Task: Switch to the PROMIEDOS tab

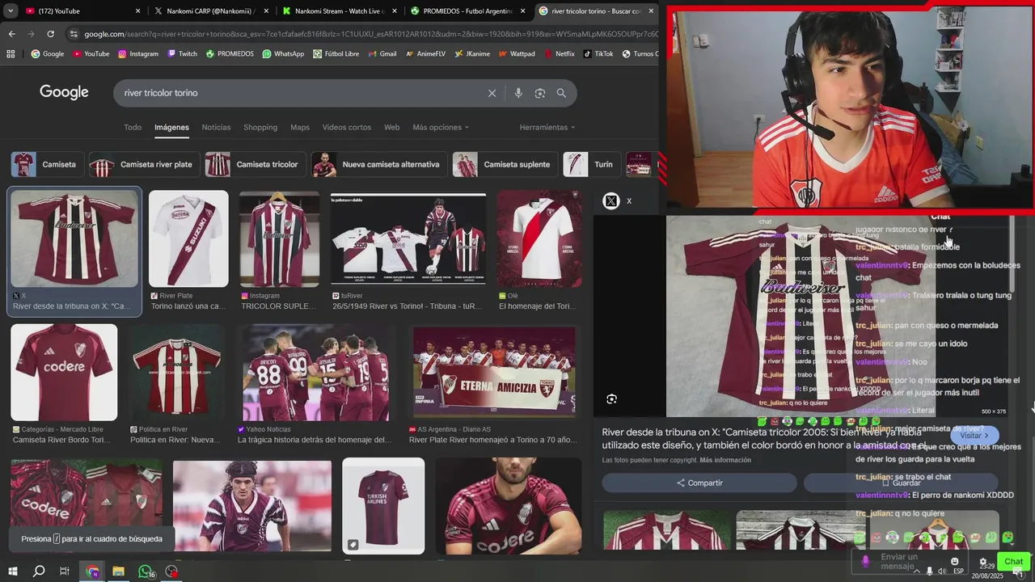Action: [467, 11]
